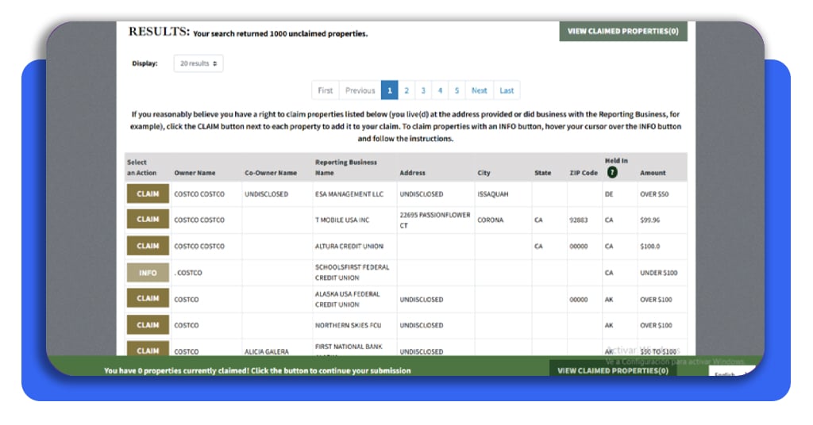Claim the Altura Credit Union property
813x425 pixels.
point(148,246)
